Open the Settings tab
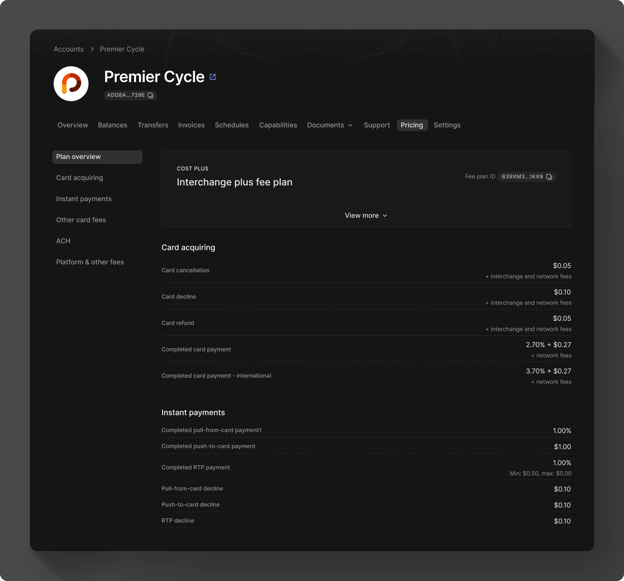624x581 pixels. pyautogui.click(x=447, y=125)
